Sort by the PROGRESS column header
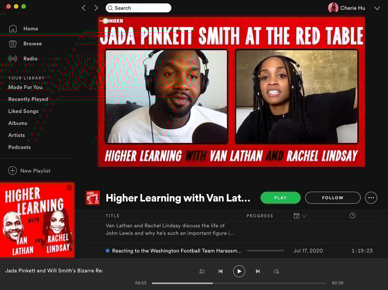Screen dimensions: 388x290 click(260, 216)
